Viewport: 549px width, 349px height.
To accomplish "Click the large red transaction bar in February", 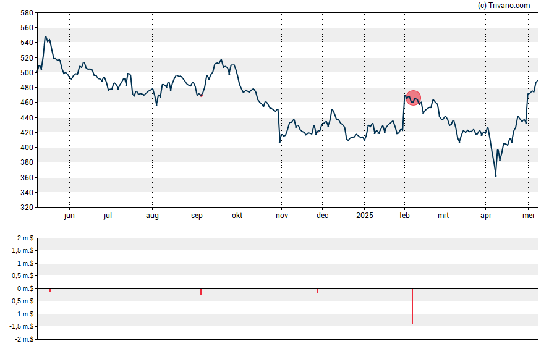I will point(412,306).
